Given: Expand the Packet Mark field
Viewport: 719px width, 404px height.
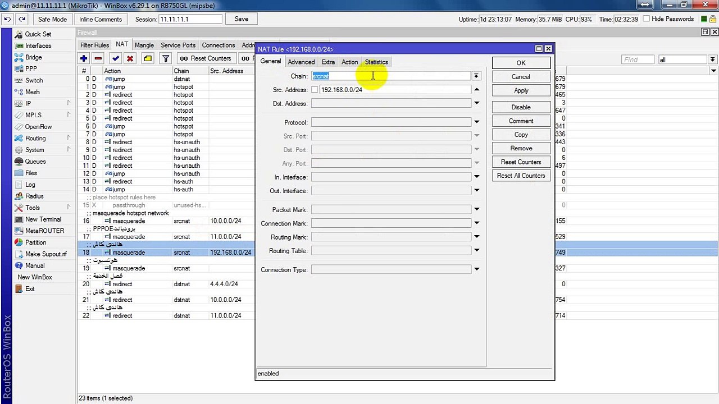Looking at the screenshot, I should tap(476, 209).
